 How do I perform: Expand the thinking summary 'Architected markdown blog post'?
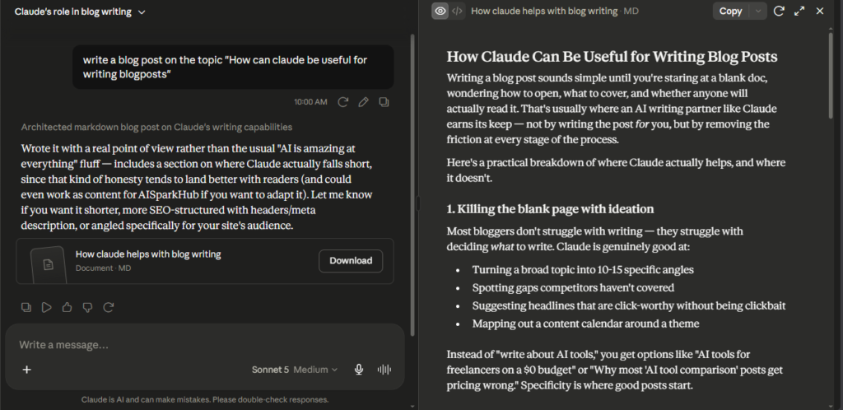(x=156, y=127)
